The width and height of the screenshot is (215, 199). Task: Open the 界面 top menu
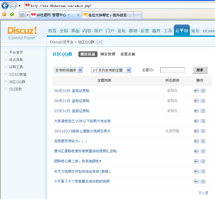click(75, 31)
